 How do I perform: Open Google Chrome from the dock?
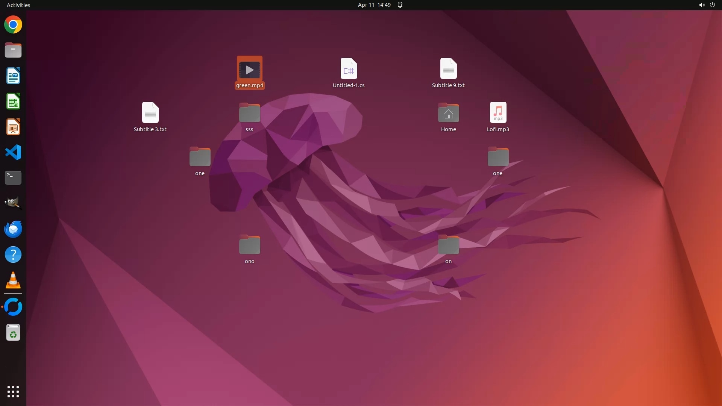pyautogui.click(x=13, y=25)
